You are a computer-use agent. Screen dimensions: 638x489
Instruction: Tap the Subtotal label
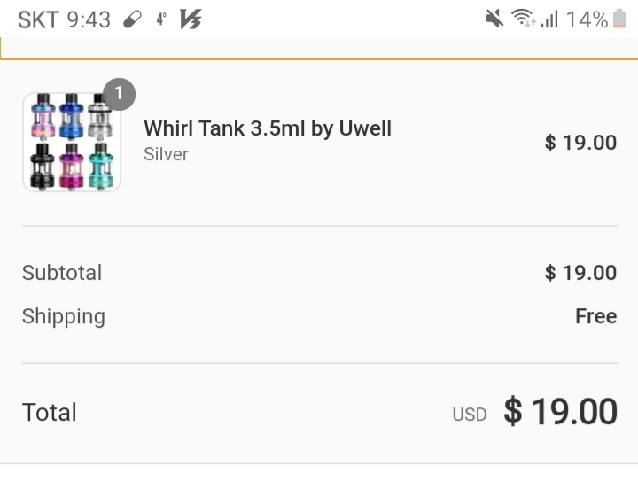pos(62,273)
